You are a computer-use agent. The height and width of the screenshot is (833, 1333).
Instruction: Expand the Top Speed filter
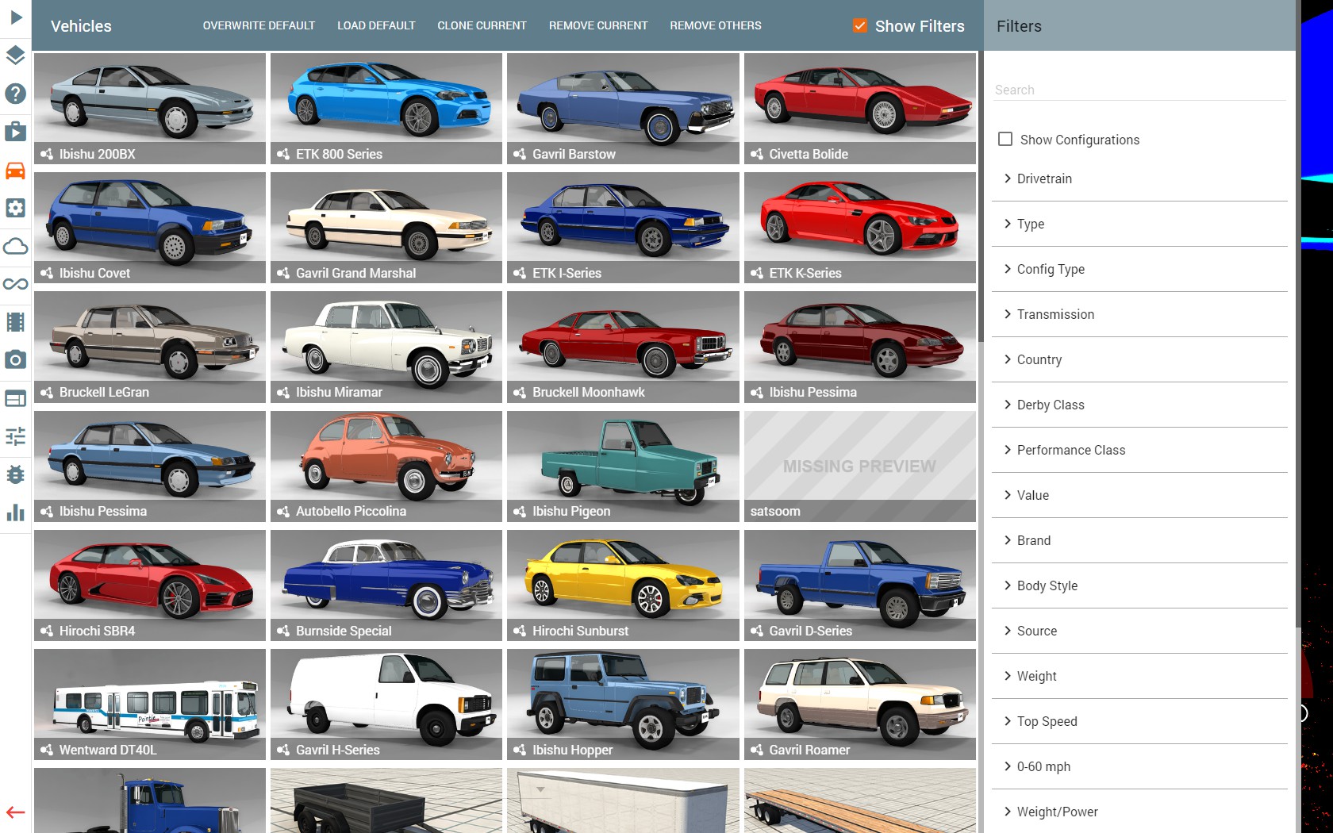click(x=1139, y=721)
